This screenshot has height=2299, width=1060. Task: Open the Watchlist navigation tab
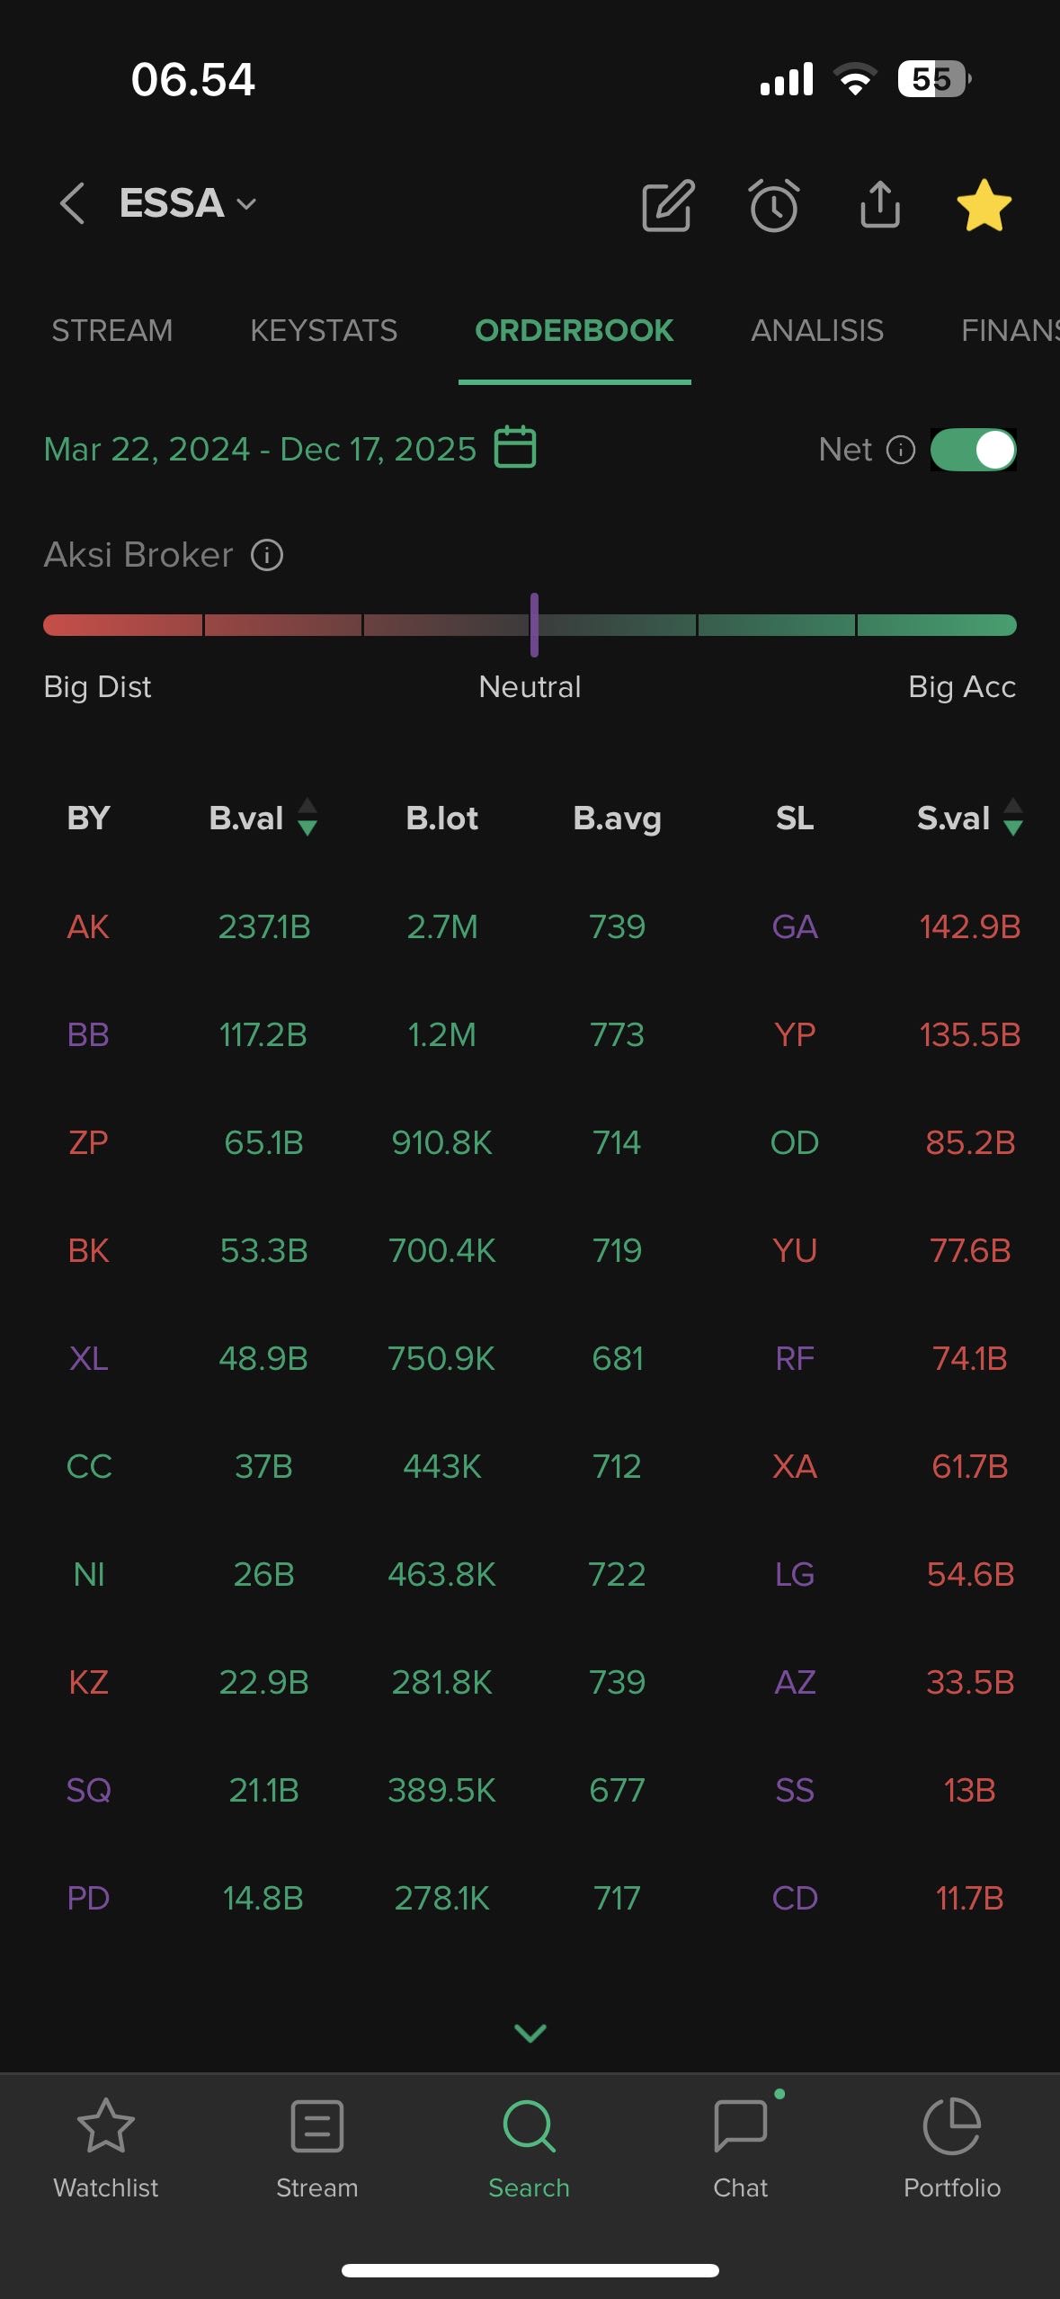[x=106, y=2145]
